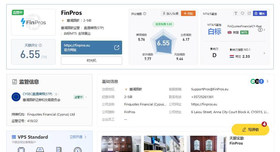Expand the social links chevron

pos(267,81)
